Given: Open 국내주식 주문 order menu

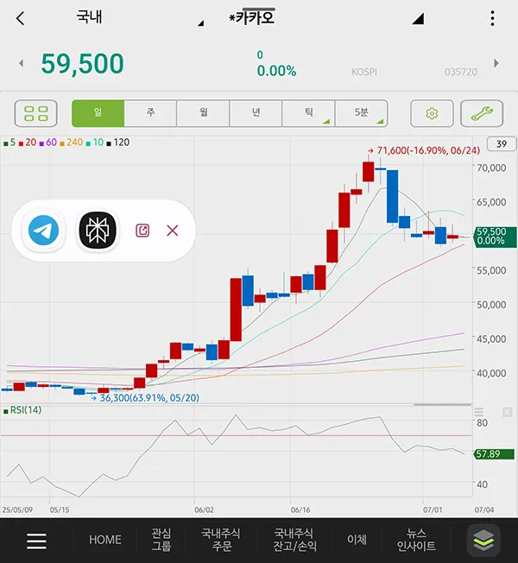Looking at the screenshot, I should pos(221,540).
